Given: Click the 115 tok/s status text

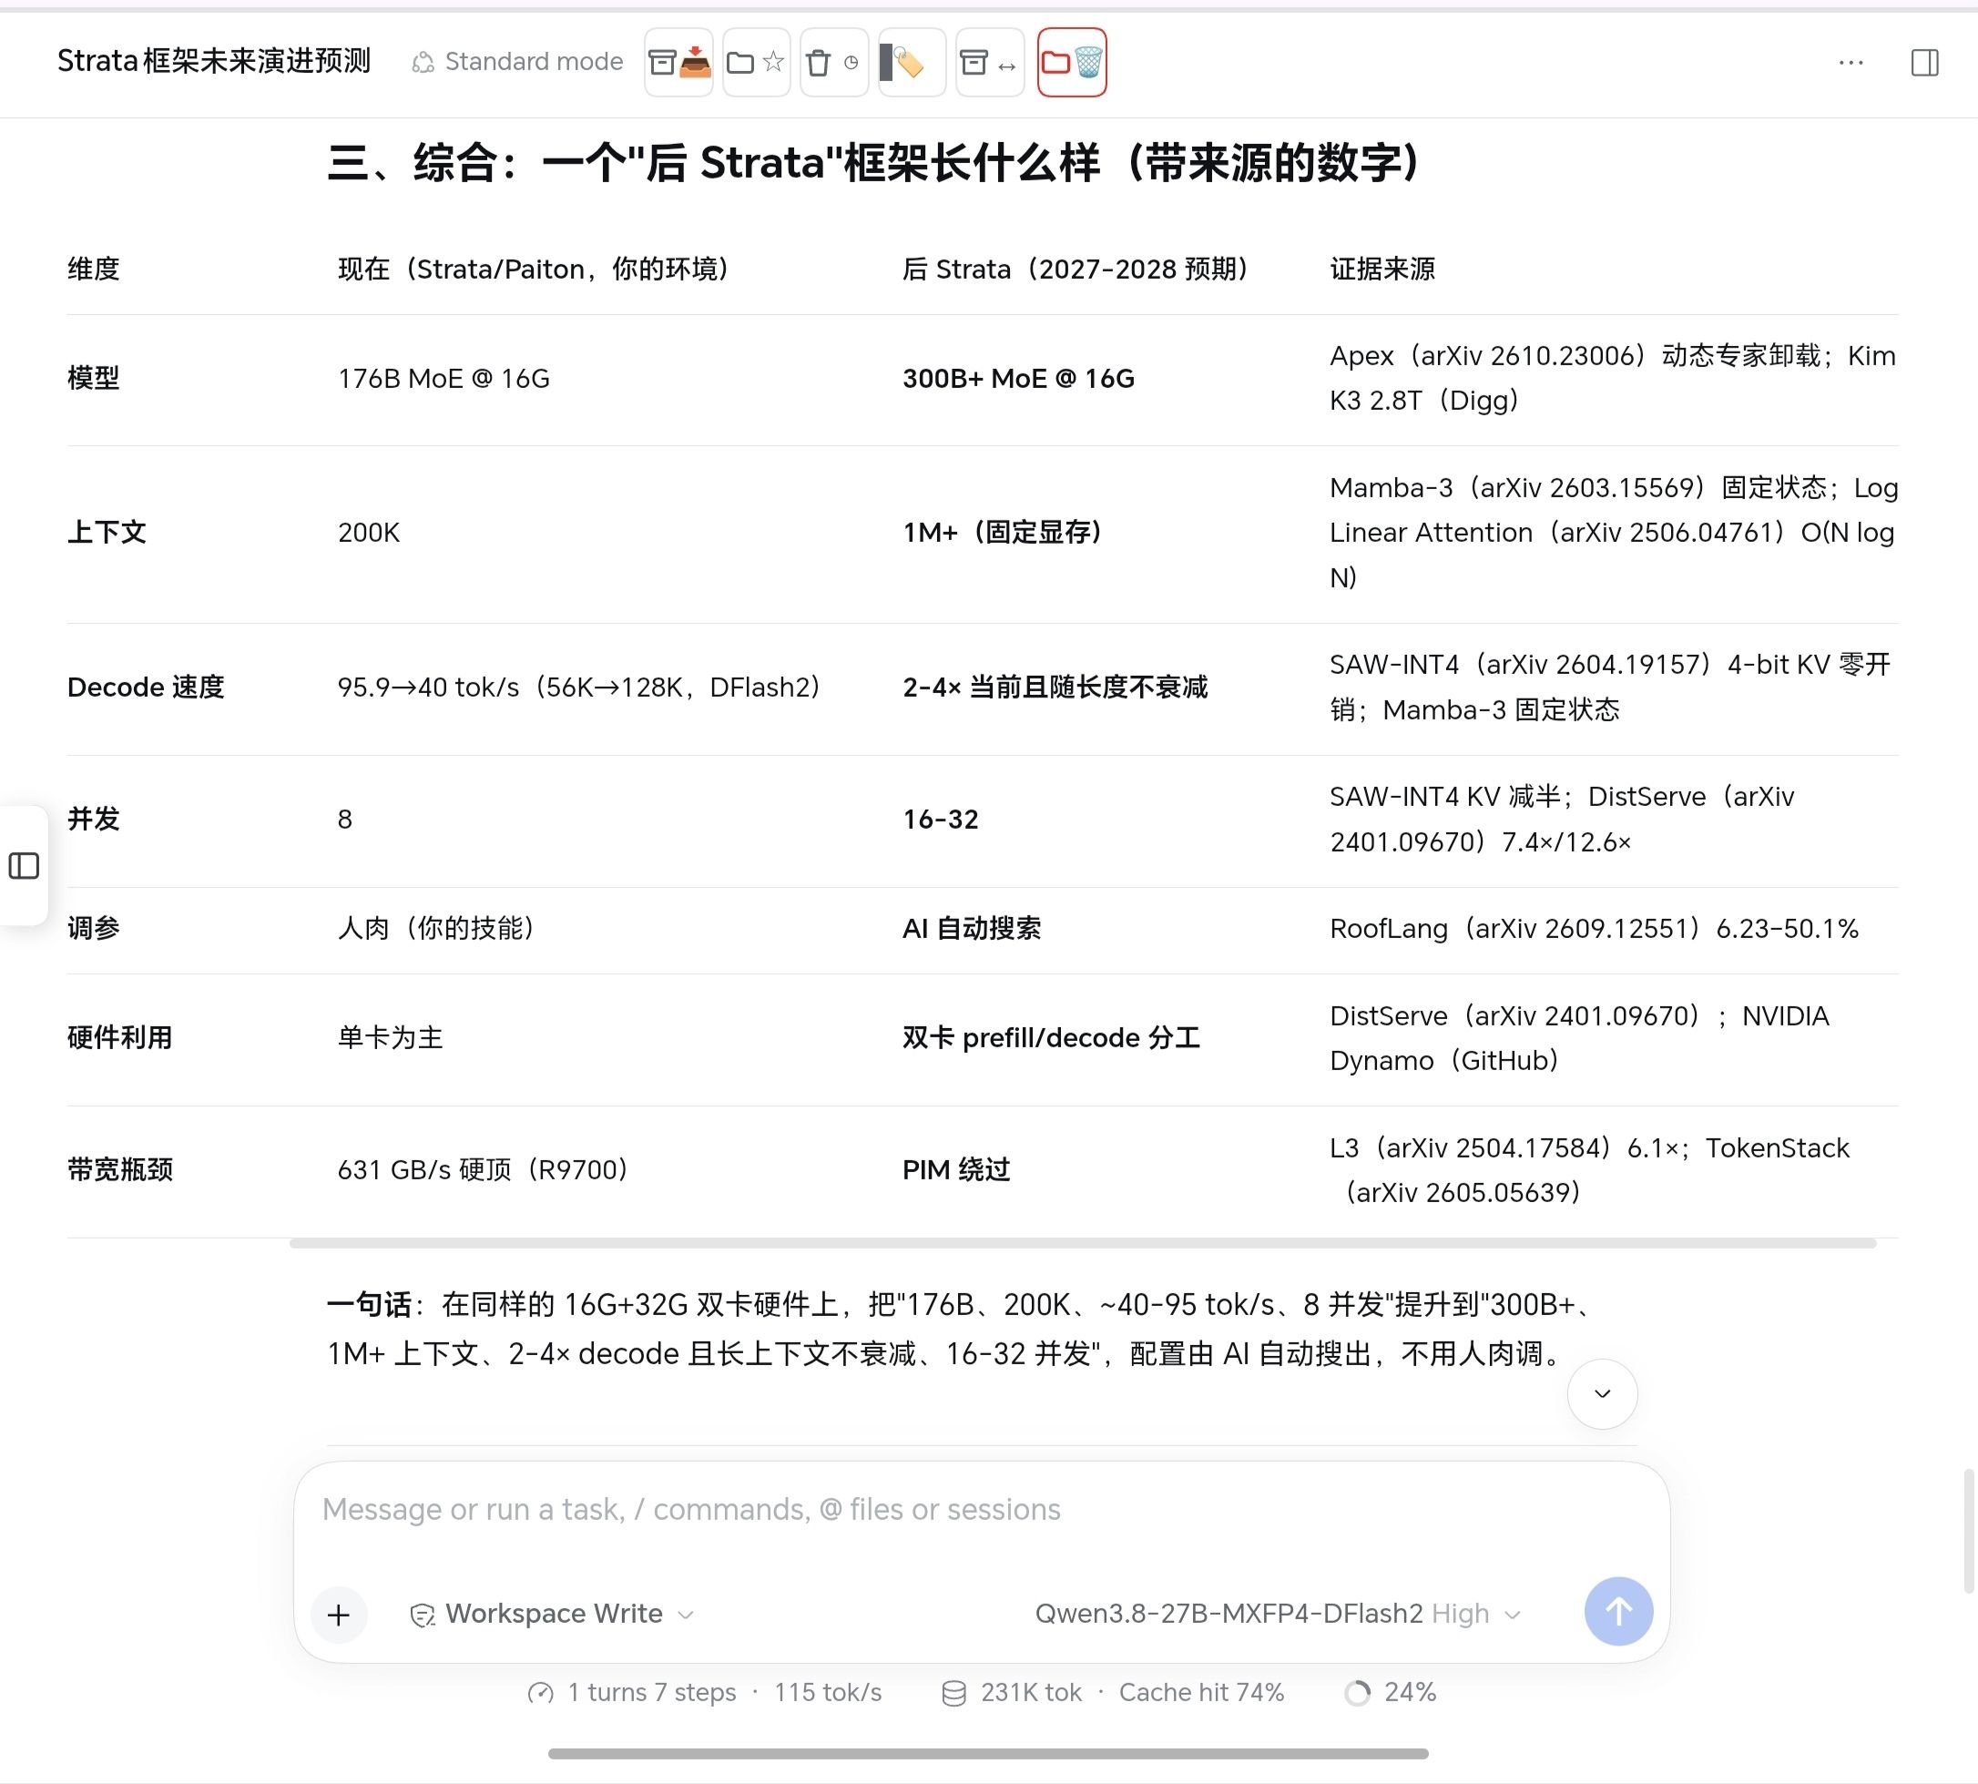Looking at the screenshot, I should (x=828, y=1693).
